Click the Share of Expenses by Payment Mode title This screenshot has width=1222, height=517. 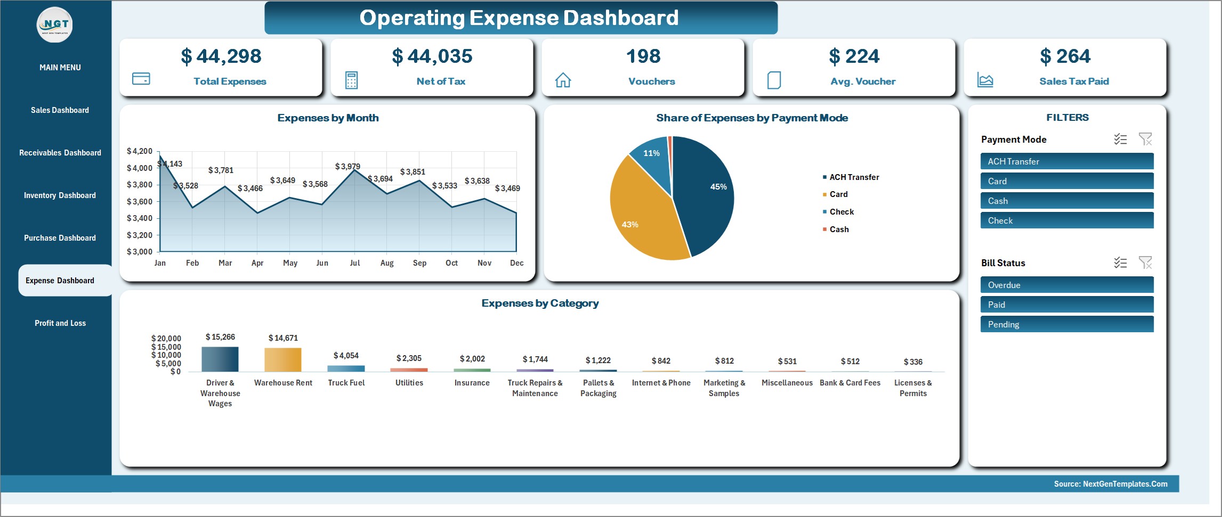click(752, 118)
